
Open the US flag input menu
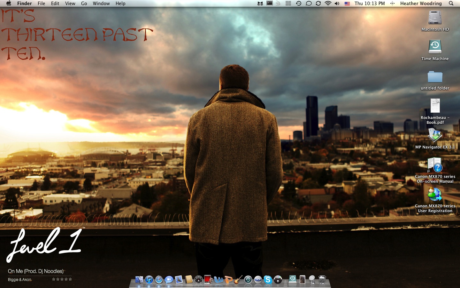pos(347,4)
